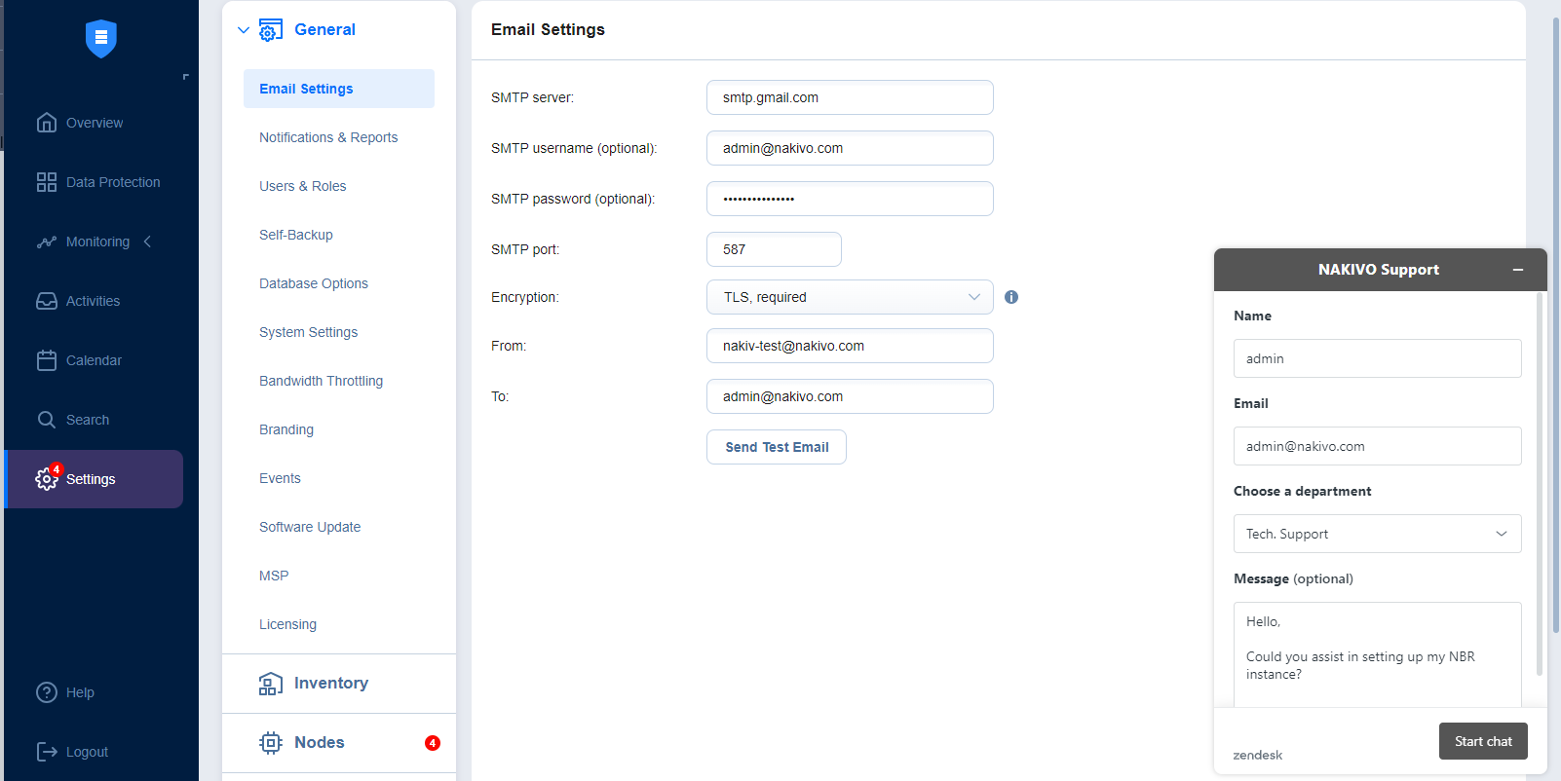
Task: Select Users & Roles menu item
Action: click(x=302, y=186)
